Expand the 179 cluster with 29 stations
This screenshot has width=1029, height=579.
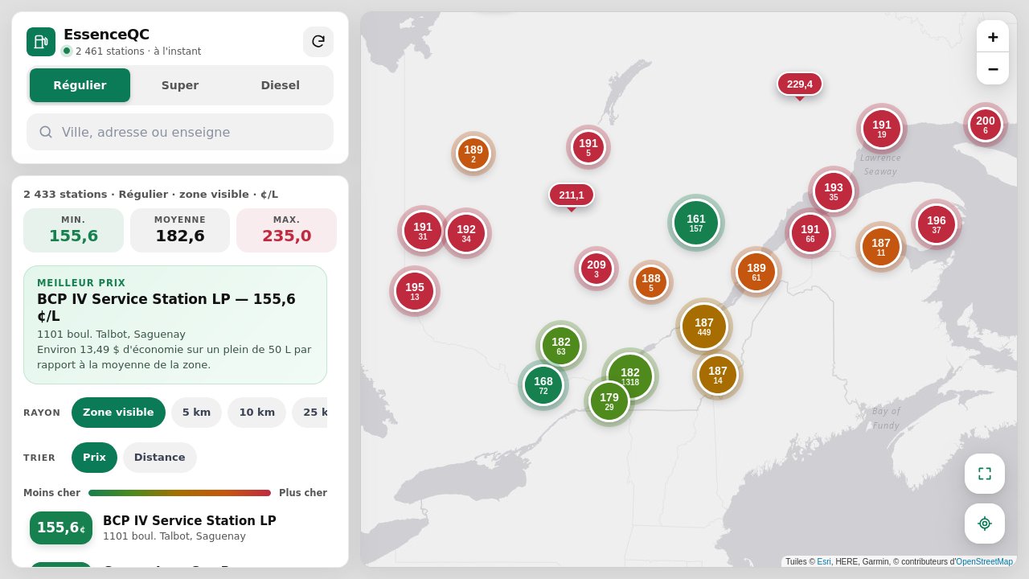609,401
